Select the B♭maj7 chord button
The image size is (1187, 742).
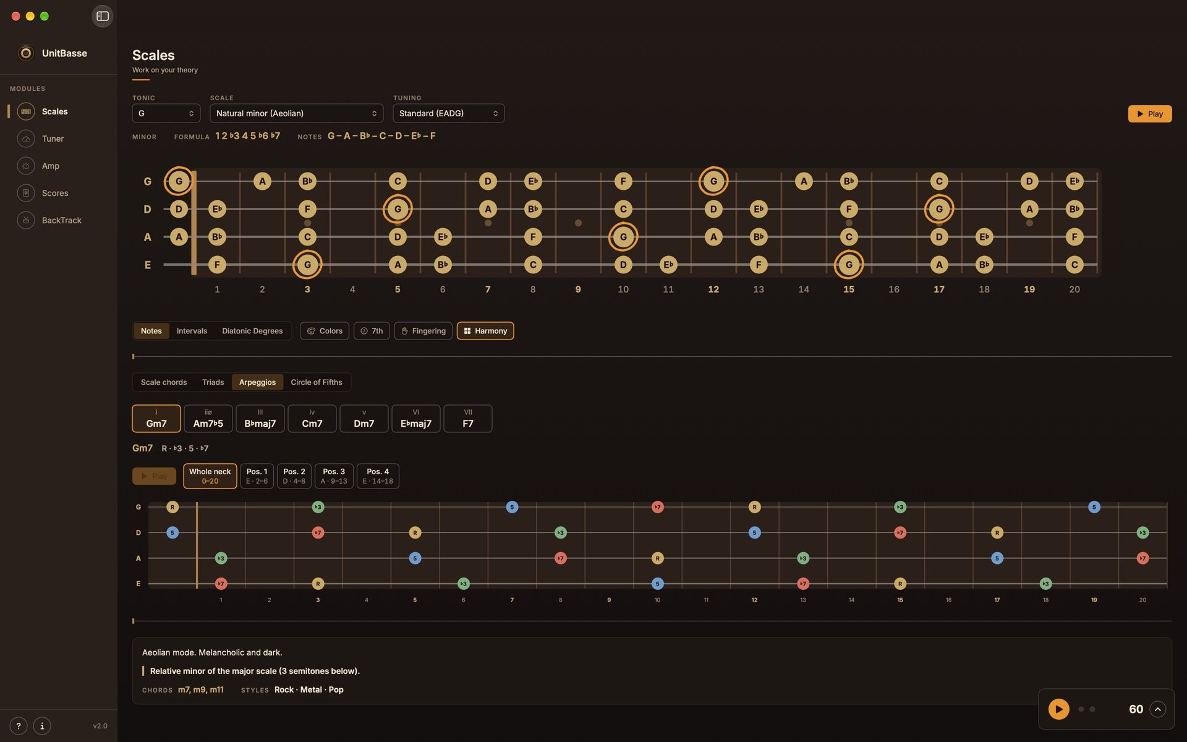260,419
